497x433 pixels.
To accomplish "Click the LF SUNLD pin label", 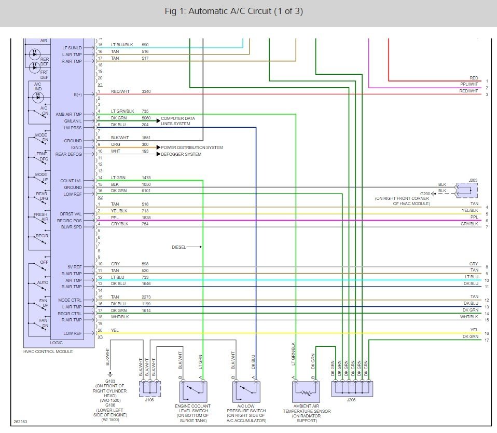I will tap(72, 48).
